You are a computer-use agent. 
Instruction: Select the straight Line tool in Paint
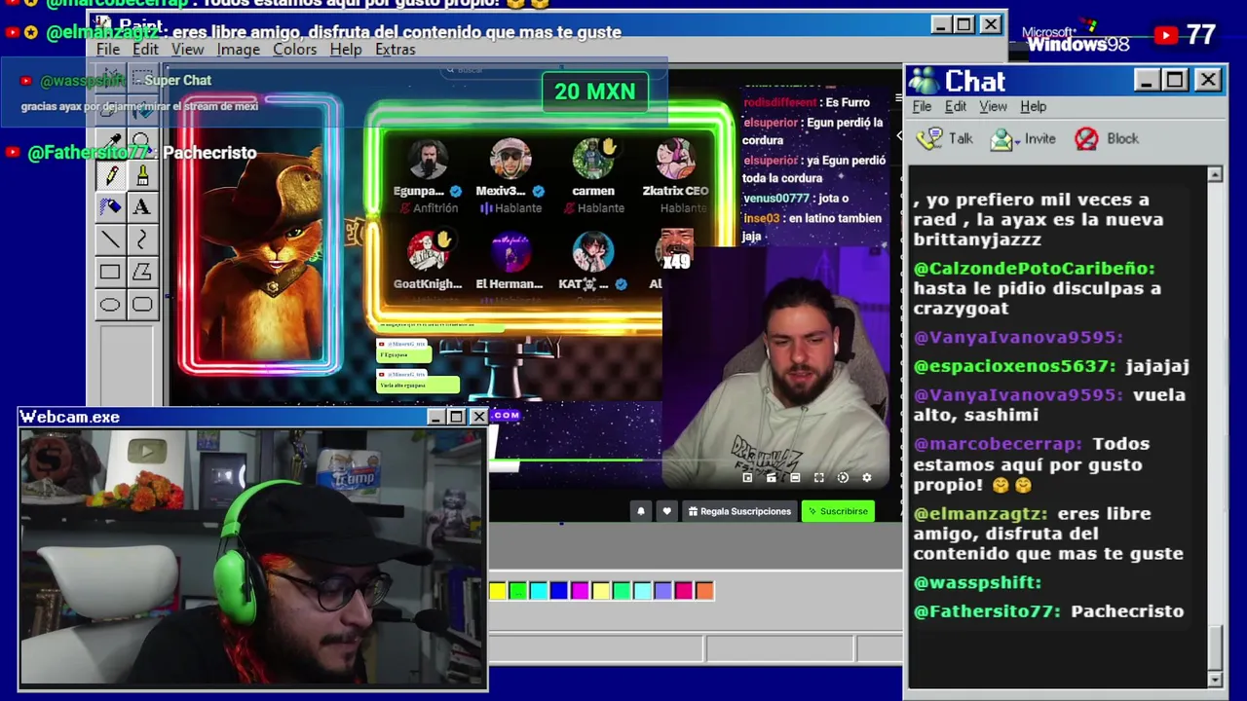click(x=111, y=239)
